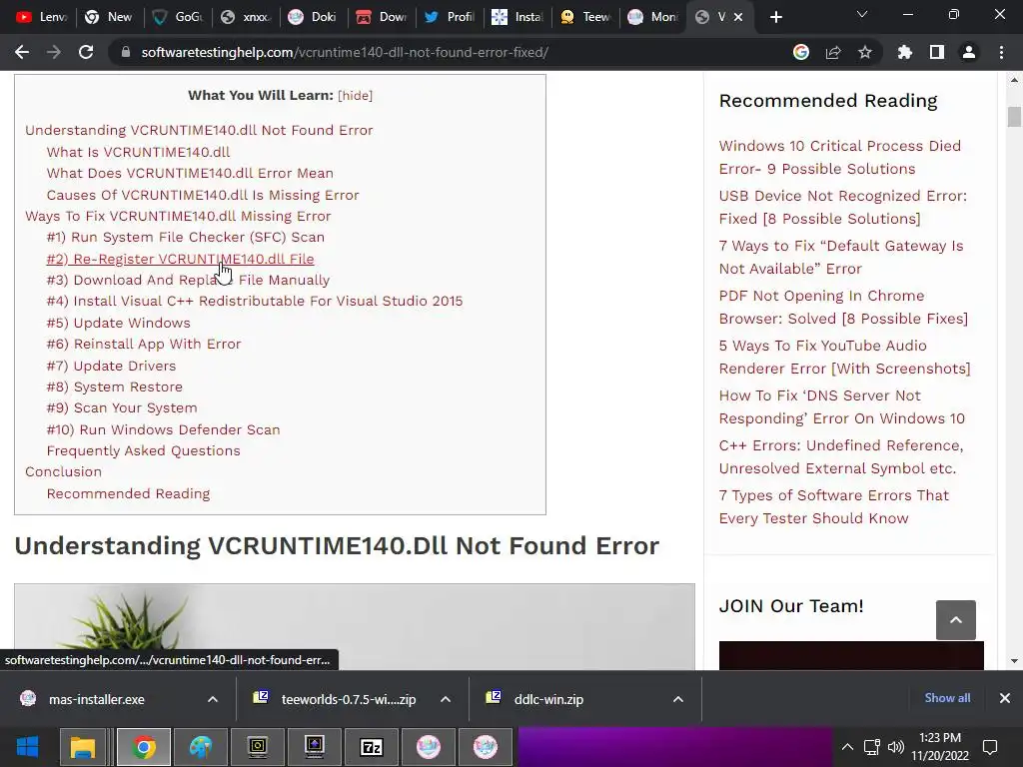Jump to Update Windows section
The width and height of the screenshot is (1023, 767).
118,323
